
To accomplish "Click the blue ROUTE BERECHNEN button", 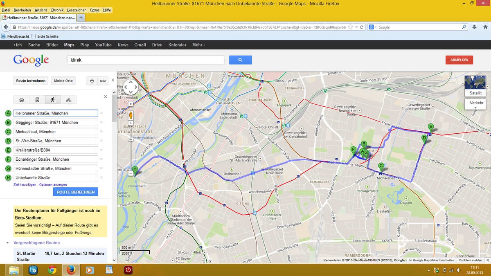I will [76, 192].
